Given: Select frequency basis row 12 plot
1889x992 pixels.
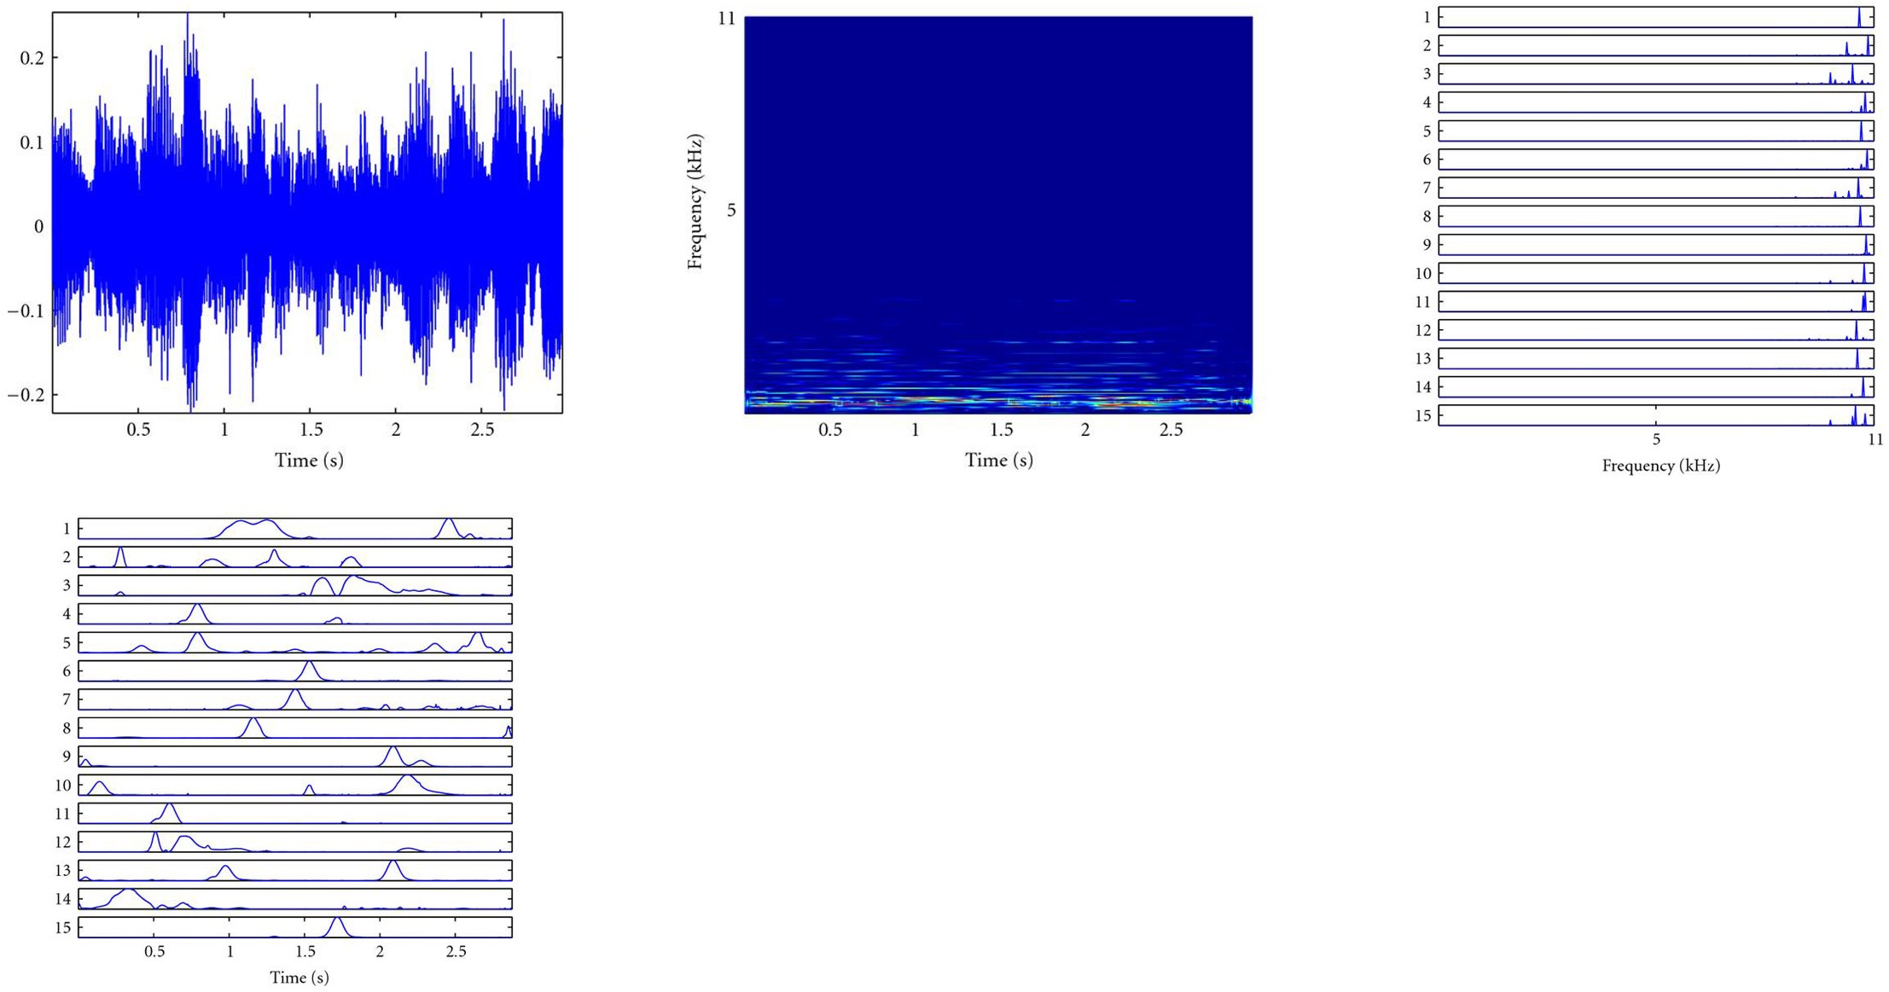Looking at the screenshot, I should click(1656, 330).
